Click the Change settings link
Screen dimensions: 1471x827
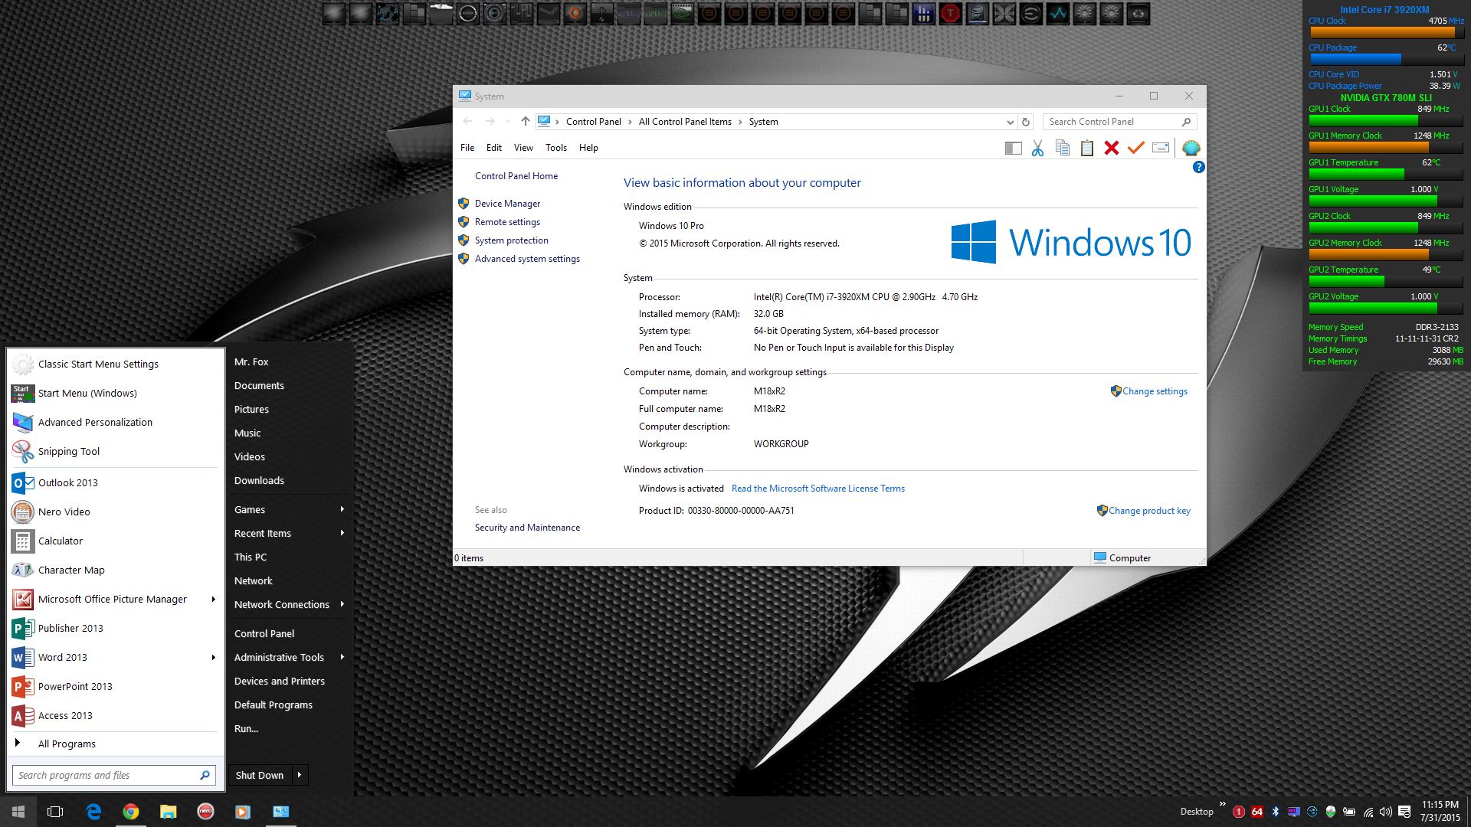tap(1154, 391)
